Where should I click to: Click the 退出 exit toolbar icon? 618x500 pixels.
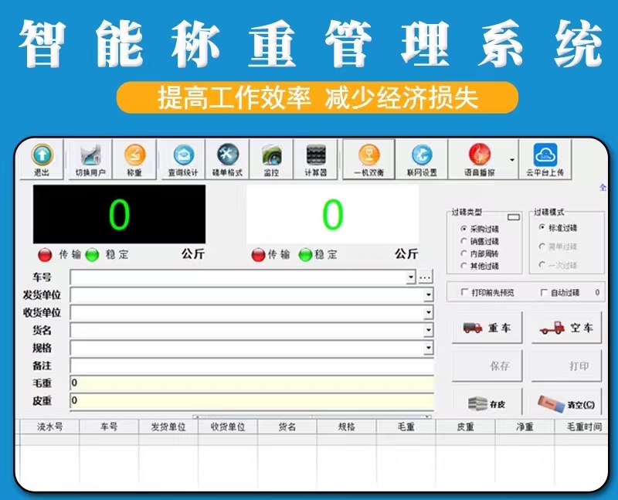click(42, 160)
